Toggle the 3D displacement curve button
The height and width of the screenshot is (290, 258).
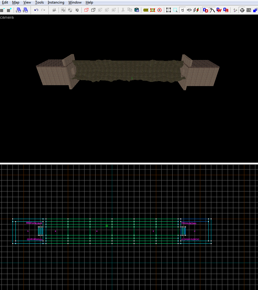[x=212, y=10]
